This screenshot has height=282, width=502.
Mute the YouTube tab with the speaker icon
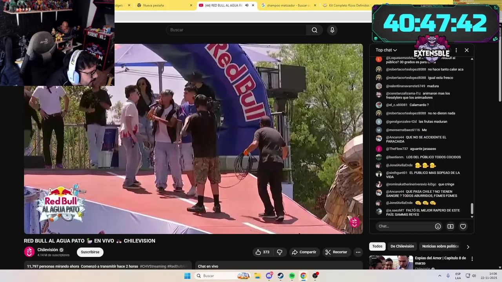[247, 5]
